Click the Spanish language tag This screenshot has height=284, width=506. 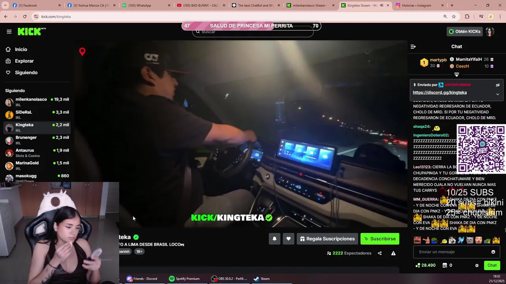coord(124,251)
